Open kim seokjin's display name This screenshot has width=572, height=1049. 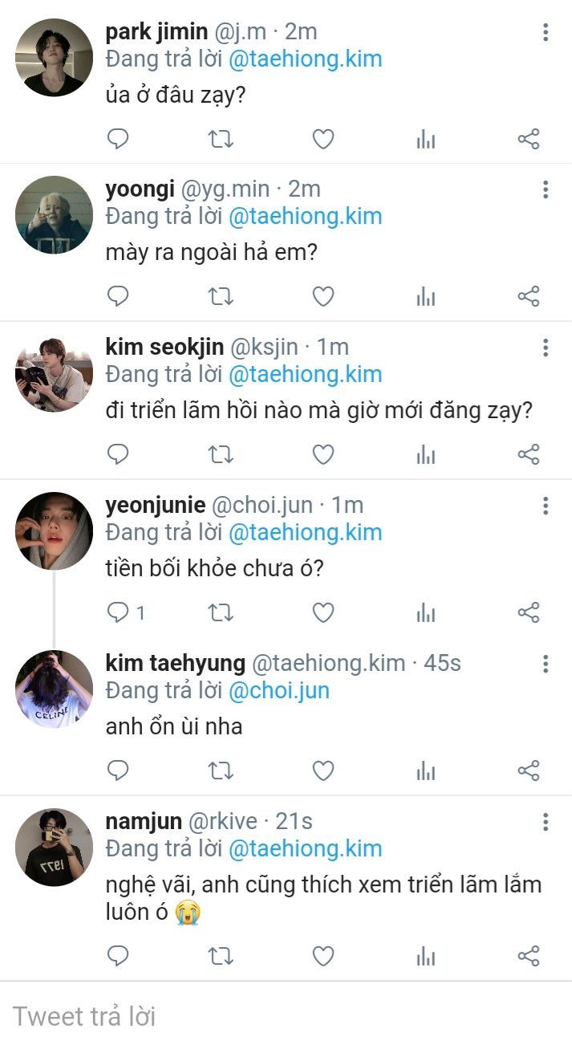164,347
